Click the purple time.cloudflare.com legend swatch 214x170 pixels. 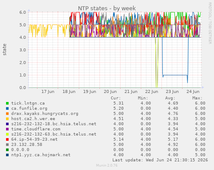coord(7,129)
